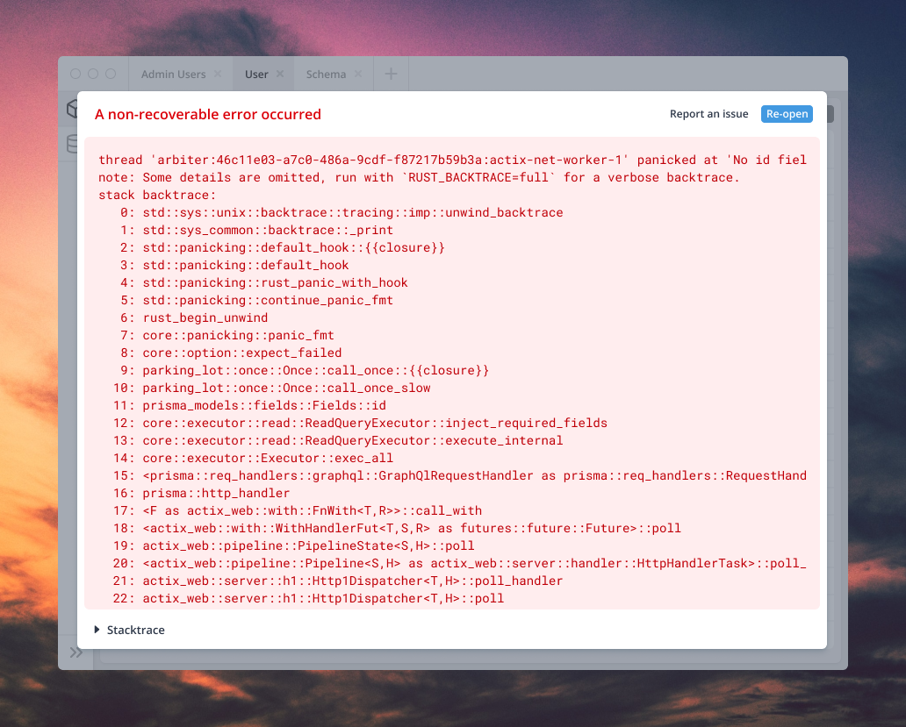Close the Schema tab

[356, 74]
